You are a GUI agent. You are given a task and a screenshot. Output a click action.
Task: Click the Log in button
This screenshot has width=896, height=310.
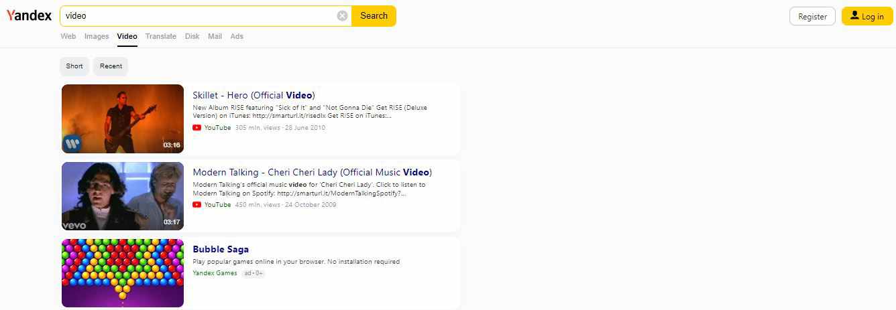click(x=867, y=16)
